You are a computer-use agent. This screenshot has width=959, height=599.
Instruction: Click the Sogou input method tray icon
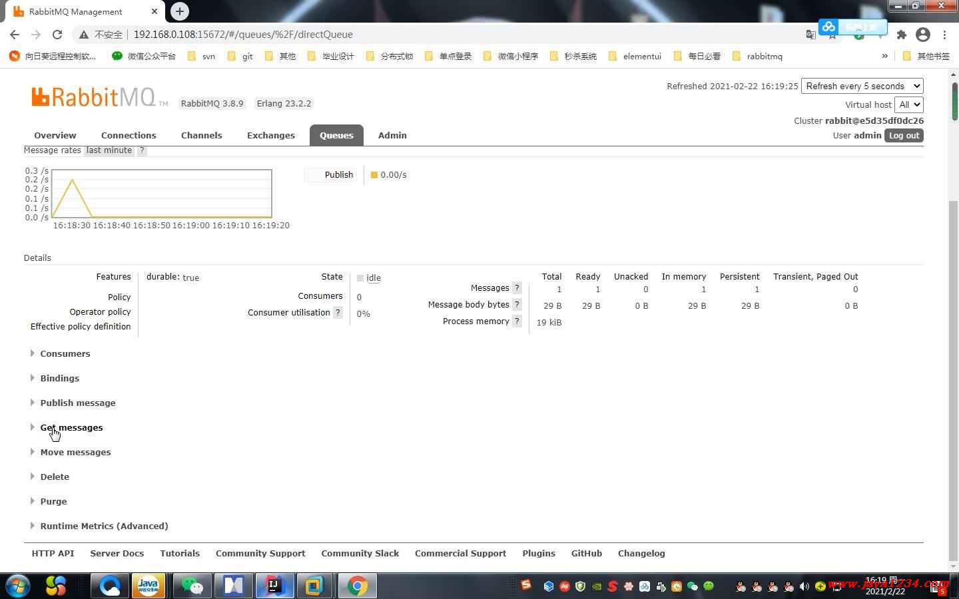(526, 585)
